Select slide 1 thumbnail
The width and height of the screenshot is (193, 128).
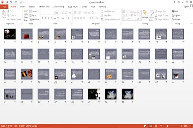pos(10,34)
